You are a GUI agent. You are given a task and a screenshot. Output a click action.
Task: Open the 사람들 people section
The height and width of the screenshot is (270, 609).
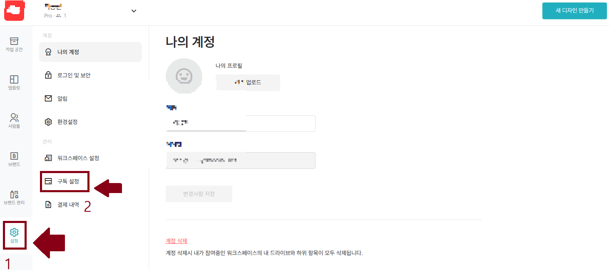point(15,120)
